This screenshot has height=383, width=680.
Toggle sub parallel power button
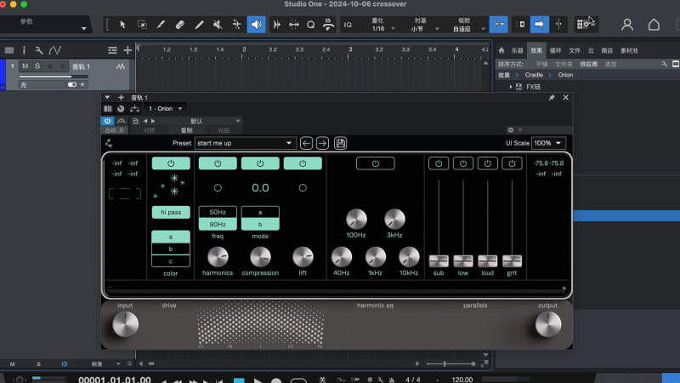pyautogui.click(x=439, y=163)
